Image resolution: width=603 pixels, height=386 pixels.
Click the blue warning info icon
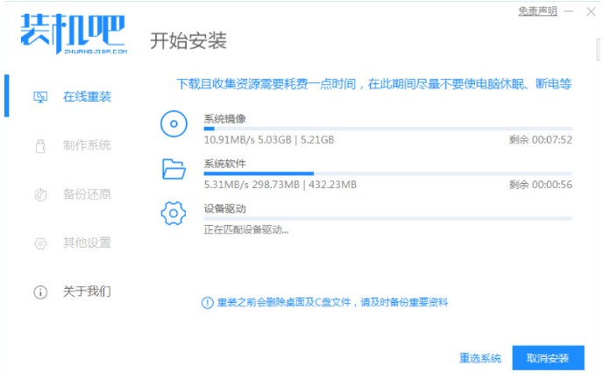pos(207,303)
